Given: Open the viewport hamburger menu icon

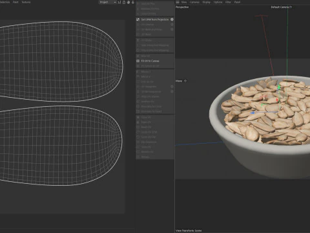Looking at the screenshot, I should coord(178,2).
